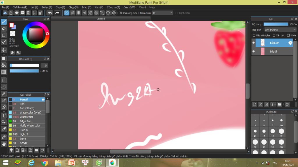298x167 pixels.
Task: Enable curve snap
Action: pos(102,13)
